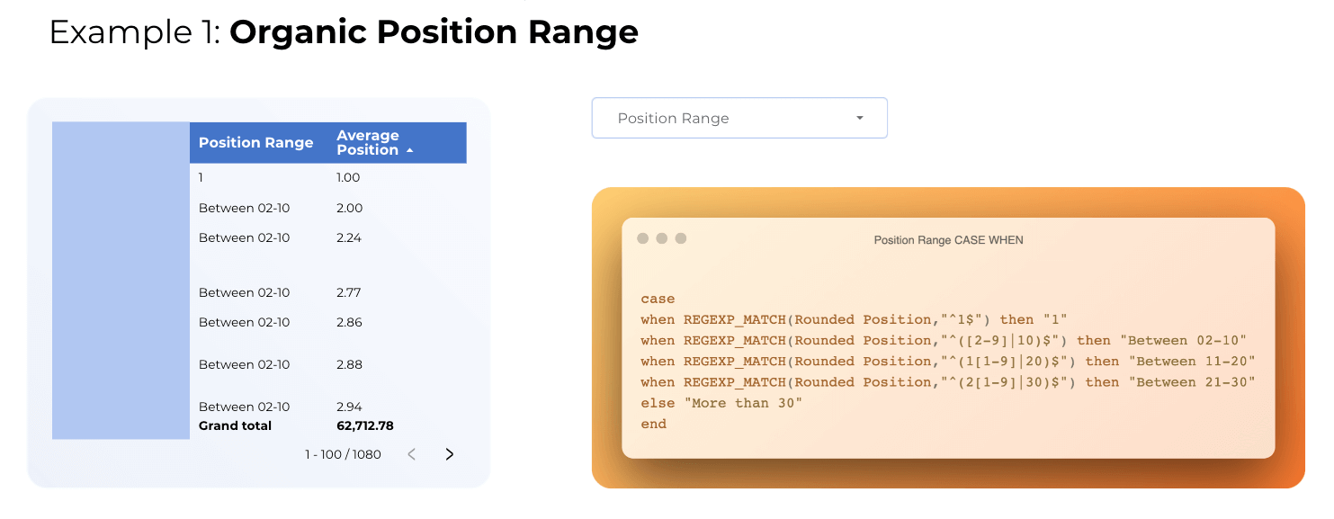Click the third gray window dot
The image size is (1334, 519).
[680, 238]
